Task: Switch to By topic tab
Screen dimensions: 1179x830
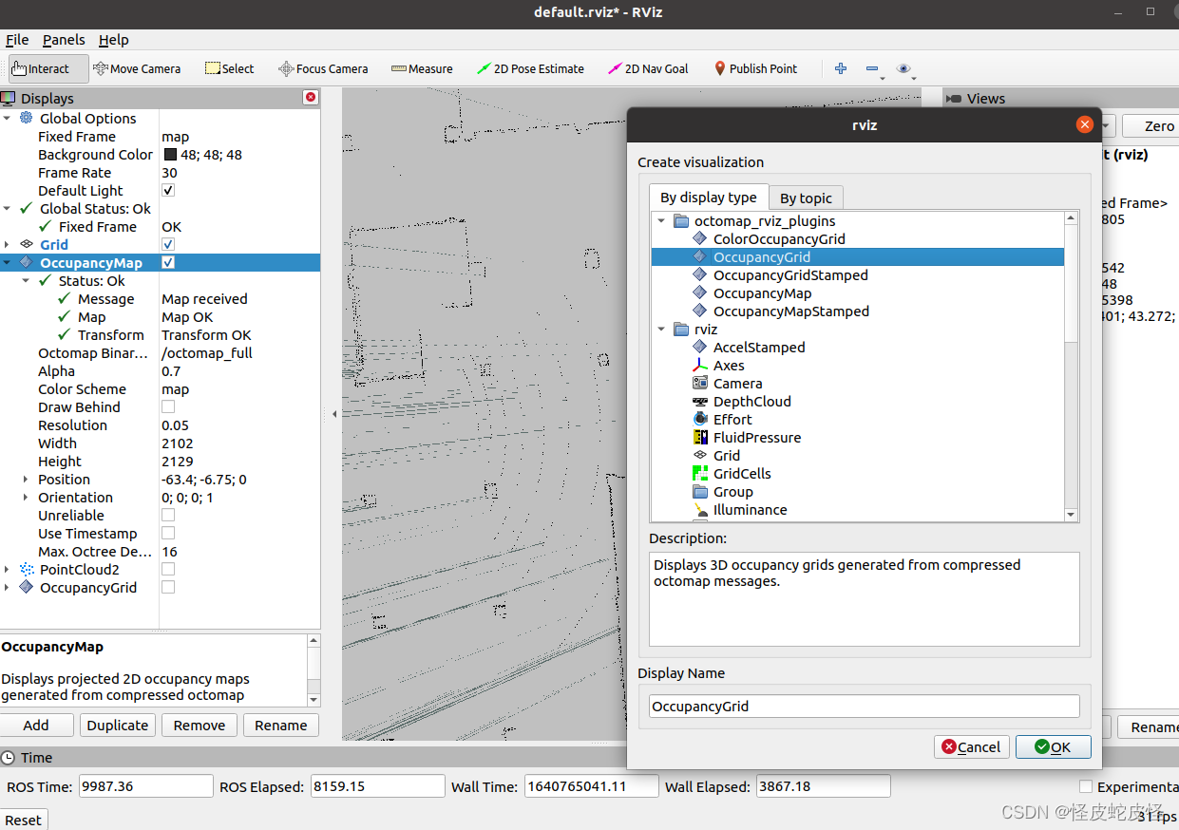Action: click(x=806, y=198)
